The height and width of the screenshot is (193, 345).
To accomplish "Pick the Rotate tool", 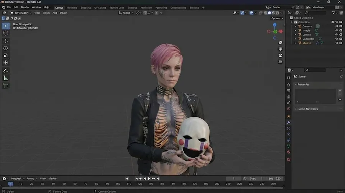I will (x=5, y=48).
